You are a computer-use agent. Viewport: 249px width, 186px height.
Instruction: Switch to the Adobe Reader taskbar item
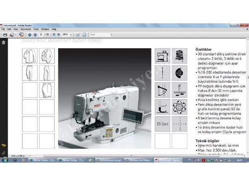pos(168,160)
